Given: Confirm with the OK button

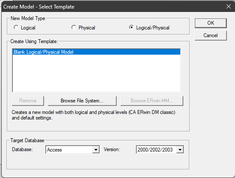Looking at the screenshot, I should (x=211, y=23).
